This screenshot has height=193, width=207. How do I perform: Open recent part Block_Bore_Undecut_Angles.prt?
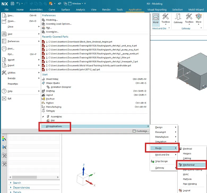point(77,42)
